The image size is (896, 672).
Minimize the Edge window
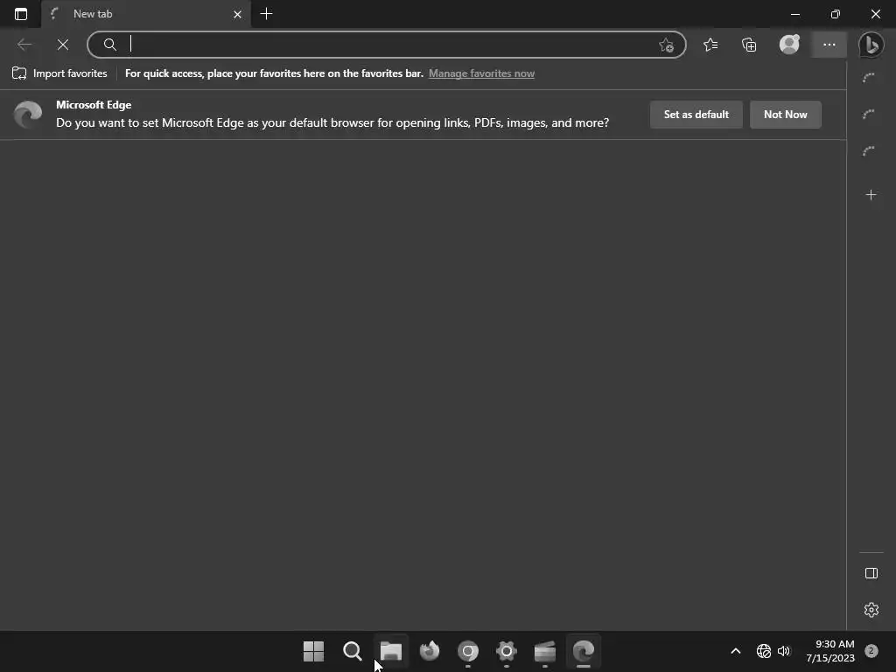pos(794,14)
